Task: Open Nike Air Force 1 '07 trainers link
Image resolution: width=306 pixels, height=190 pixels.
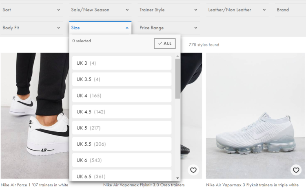Action: (x=35, y=185)
